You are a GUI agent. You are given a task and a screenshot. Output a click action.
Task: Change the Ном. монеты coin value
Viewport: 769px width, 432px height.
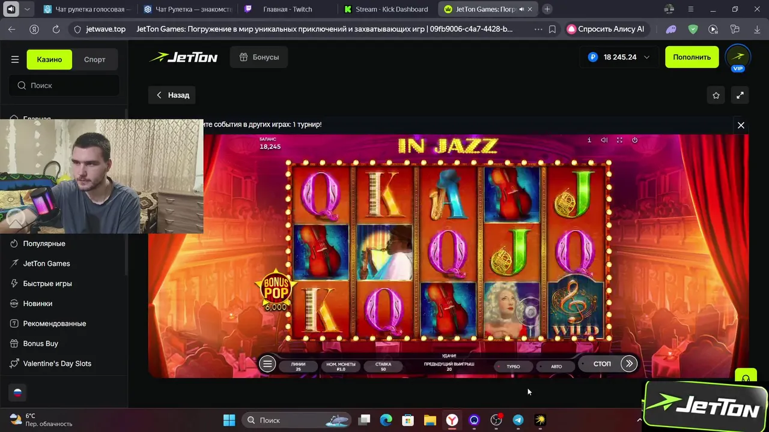(x=341, y=366)
